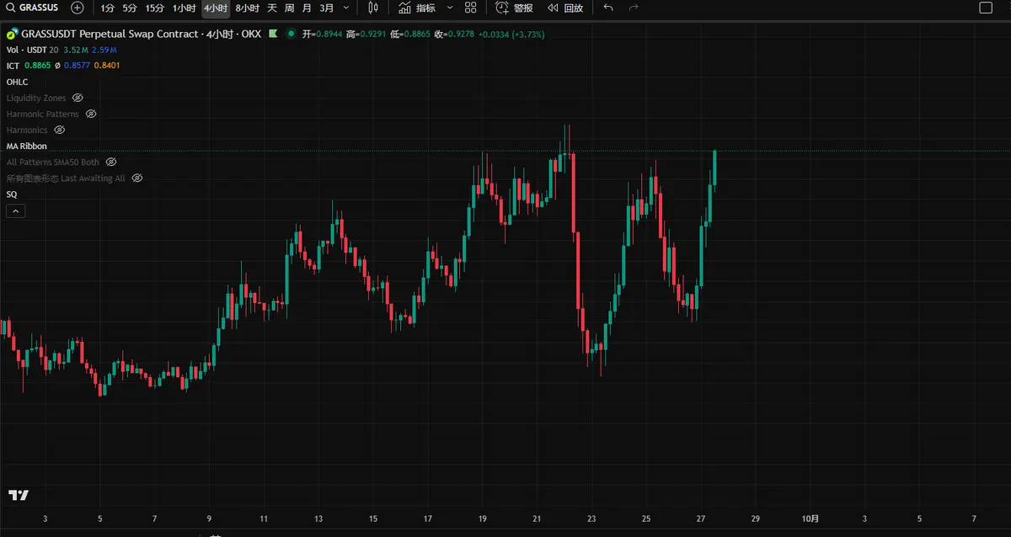This screenshot has width=1011, height=537.
Task: Select the SQ indicator legend
Action: click(x=12, y=194)
